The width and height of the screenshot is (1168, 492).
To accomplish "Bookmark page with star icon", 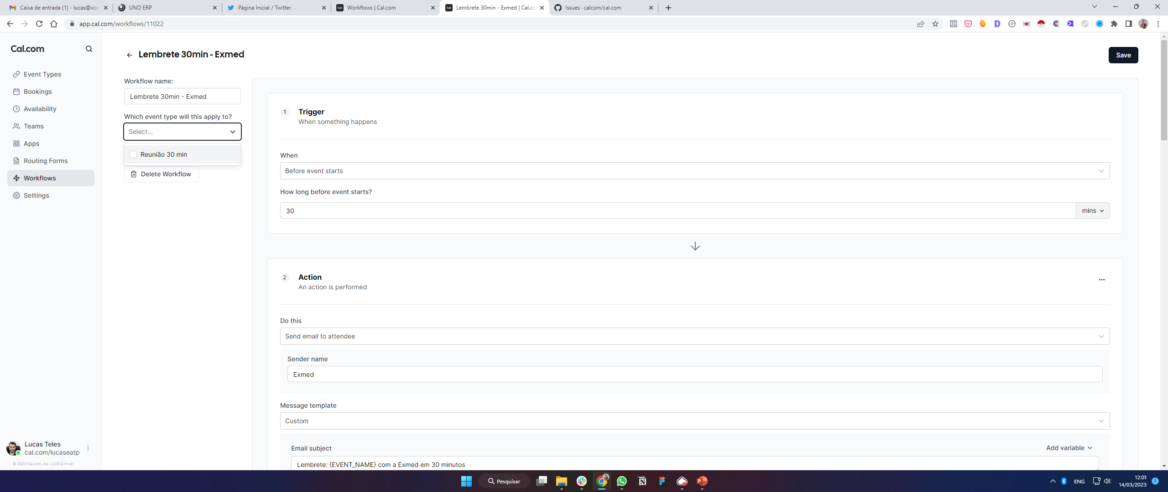I will click(935, 24).
